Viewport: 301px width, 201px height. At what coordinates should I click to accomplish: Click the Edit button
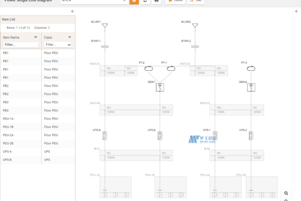click(x=196, y=1)
